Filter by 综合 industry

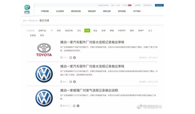[x=42, y=35]
